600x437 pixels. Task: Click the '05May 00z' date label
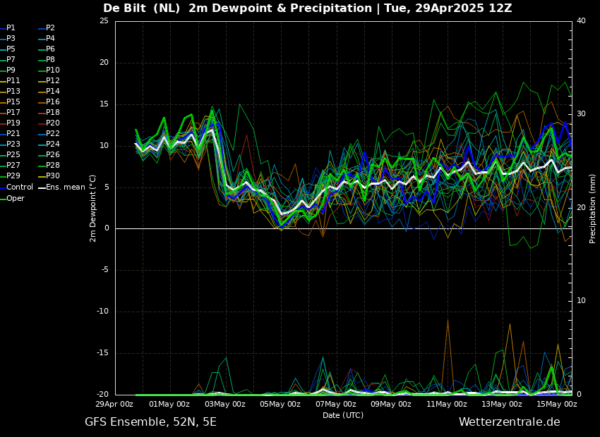coord(280,404)
